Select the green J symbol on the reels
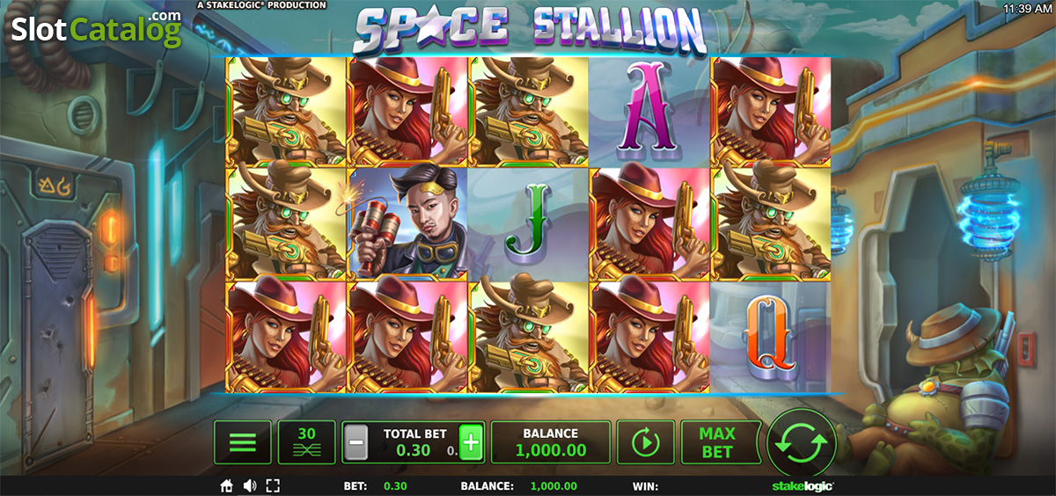Image resolution: width=1056 pixels, height=496 pixels. (528, 222)
